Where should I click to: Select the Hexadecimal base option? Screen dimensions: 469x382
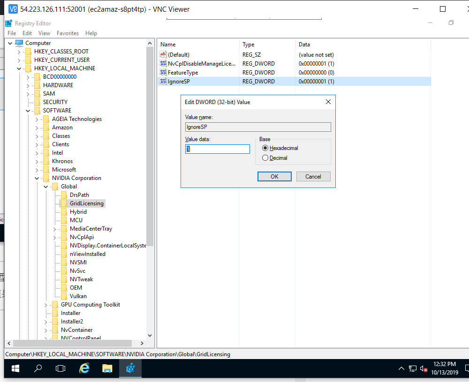pyautogui.click(x=265, y=148)
